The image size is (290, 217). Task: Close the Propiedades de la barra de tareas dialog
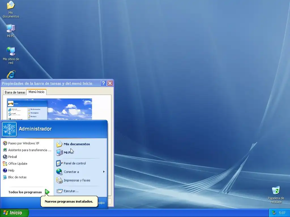[x=110, y=83]
